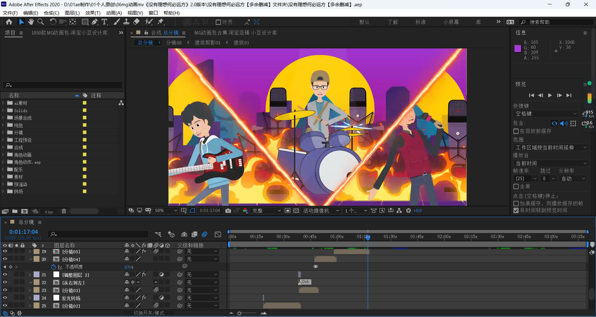The height and width of the screenshot is (317, 596).
Task: Jump to first frame in Preview panel
Action: (x=532, y=96)
